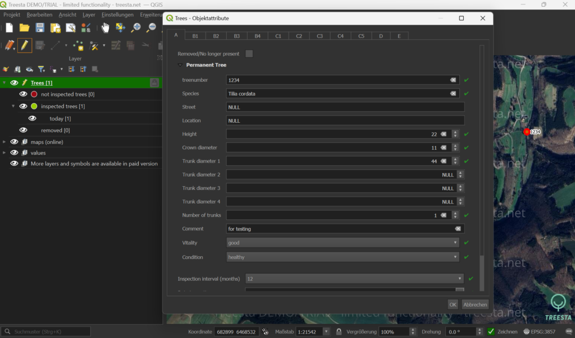Screen dimensions: 575x338
Task: Save the project with the floppy disk icon
Action: [x=40, y=27]
